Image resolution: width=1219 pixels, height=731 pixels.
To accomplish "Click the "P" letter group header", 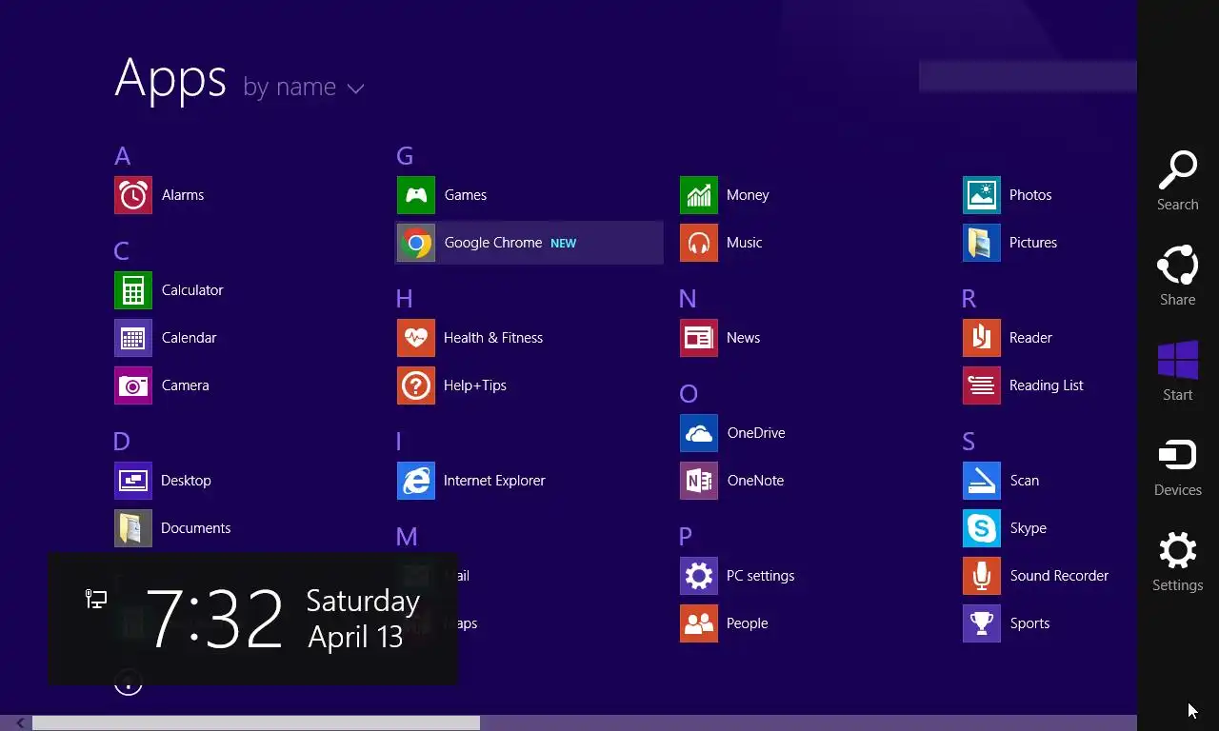I will pos(686,537).
